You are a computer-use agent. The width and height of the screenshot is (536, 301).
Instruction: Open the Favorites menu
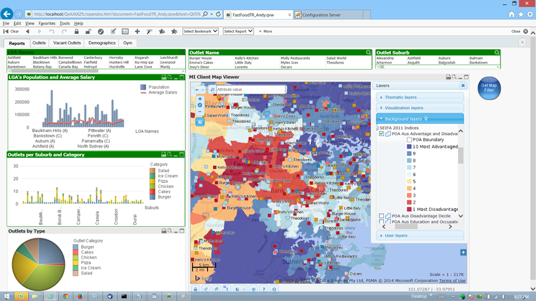point(47,23)
